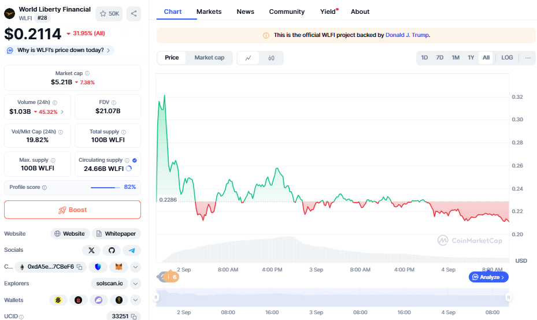This screenshot has height=320, width=537.
Task: Follow the Donald J. Trump link
Action: coord(407,35)
